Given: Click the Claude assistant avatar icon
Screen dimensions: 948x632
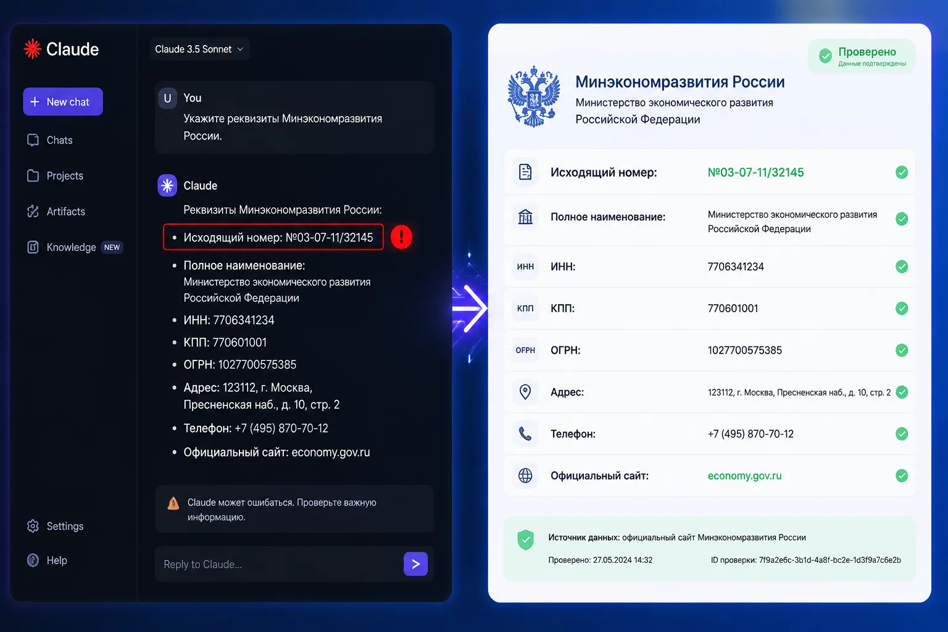Looking at the screenshot, I should pos(167,186).
